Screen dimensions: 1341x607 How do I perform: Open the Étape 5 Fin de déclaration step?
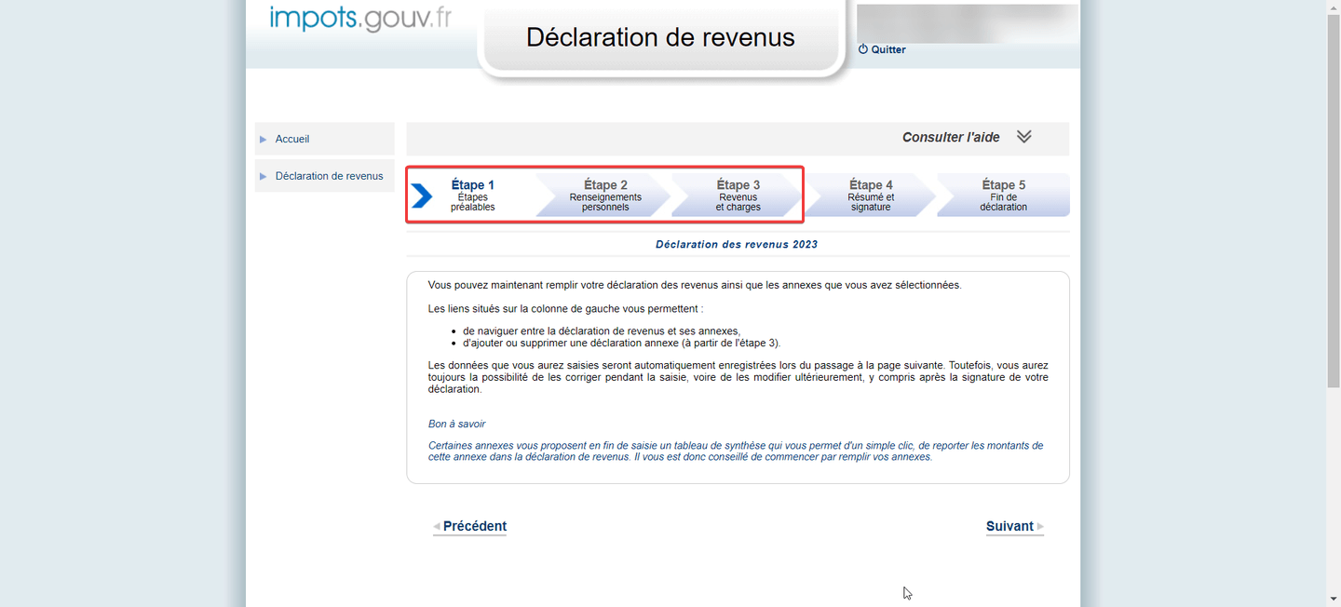[1003, 195]
